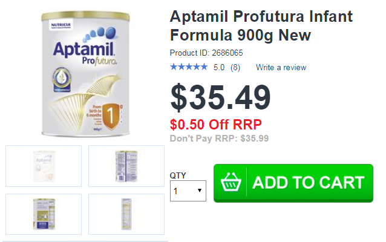This screenshot has height=242, width=386.
Task: Click the review count (8)
Action: (235, 67)
